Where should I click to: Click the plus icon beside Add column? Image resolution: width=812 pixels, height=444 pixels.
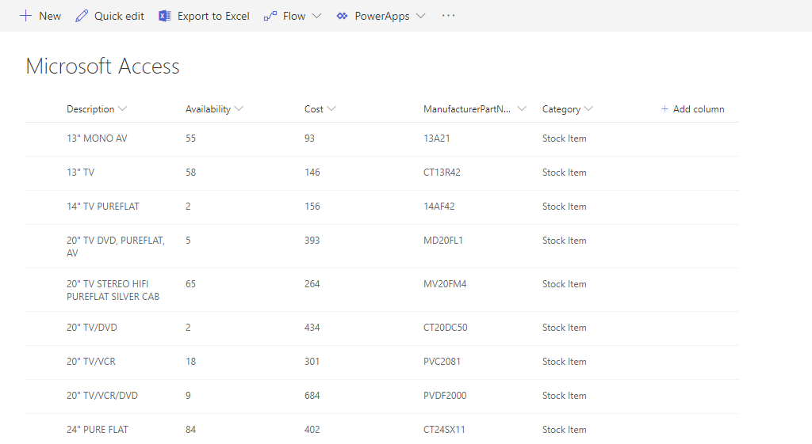665,109
